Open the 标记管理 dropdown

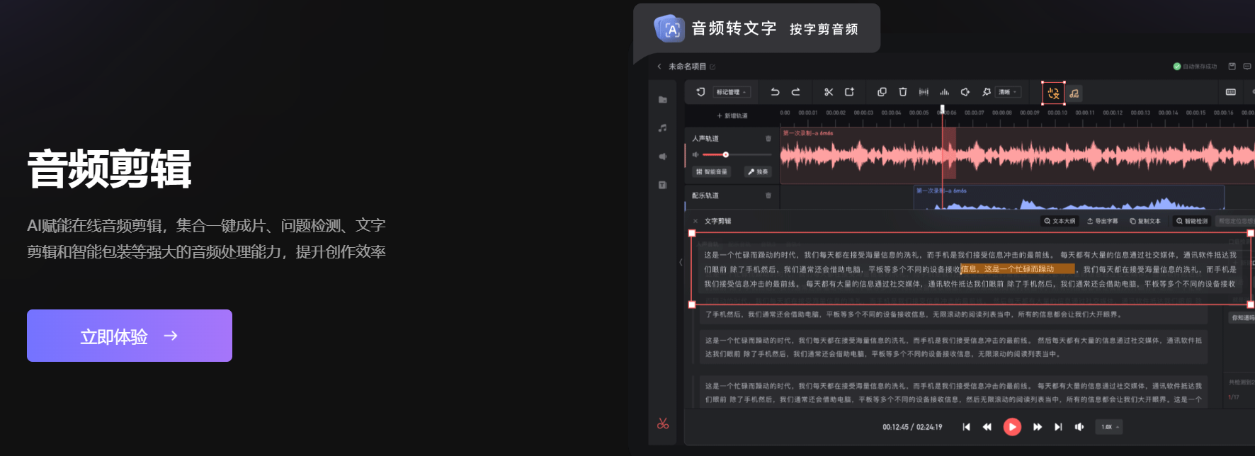click(731, 92)
